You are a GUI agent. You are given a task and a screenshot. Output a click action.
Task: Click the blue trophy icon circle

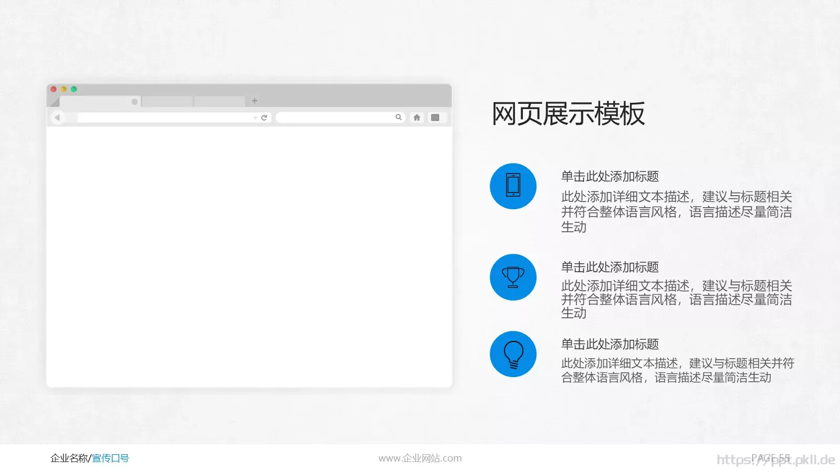513,277
